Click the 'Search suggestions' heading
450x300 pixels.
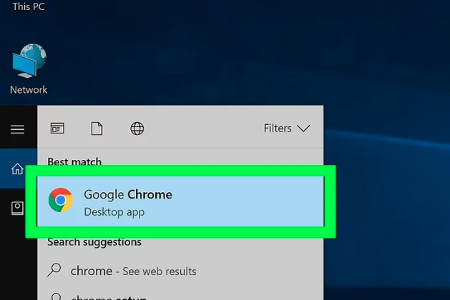pyautogui.click(x=94, y=242)
